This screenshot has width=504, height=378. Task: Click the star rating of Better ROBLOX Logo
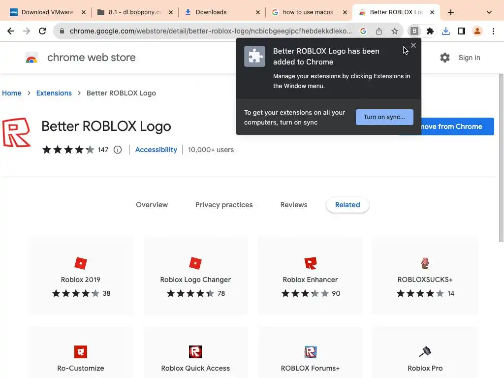(x=68, y=150)
